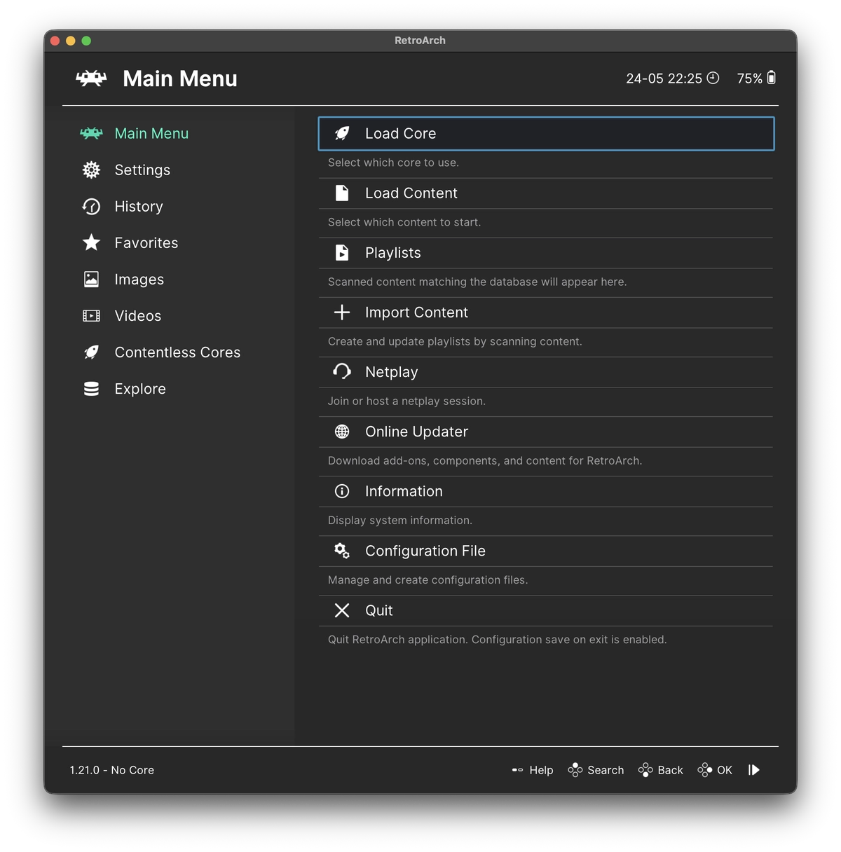This screenshot has height=852, width=841.
Task: Click the Search label in footer
Action: point(606,770)
